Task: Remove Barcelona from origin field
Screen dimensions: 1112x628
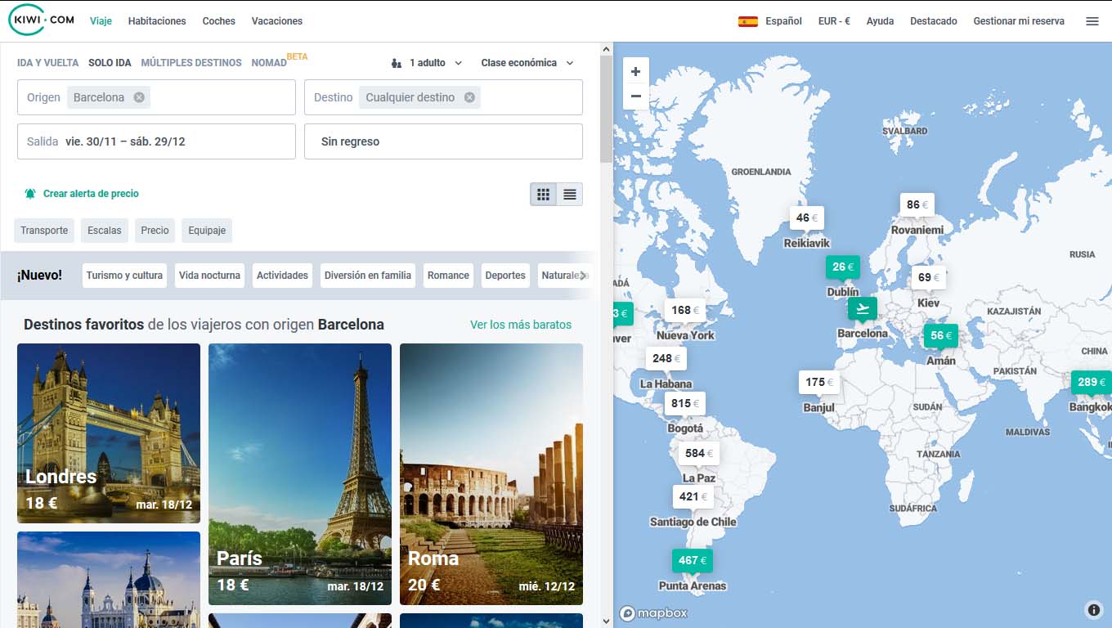Action: tap(139, 97)
